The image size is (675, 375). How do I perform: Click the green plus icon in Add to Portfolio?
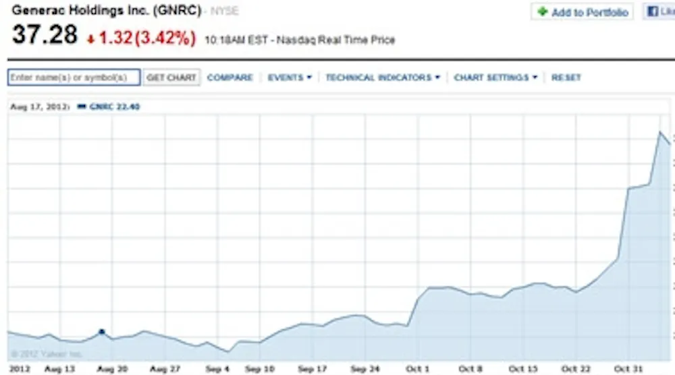(x=543, y=11)
